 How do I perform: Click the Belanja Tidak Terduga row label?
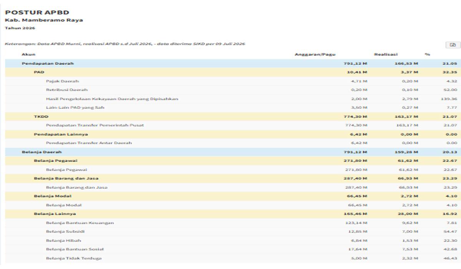coord(74,258)
